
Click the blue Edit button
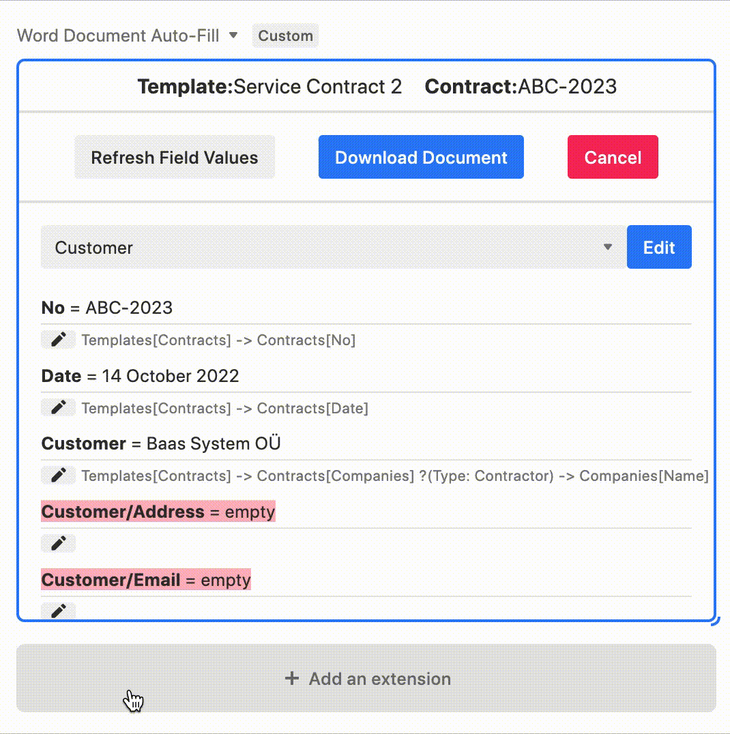pos(659,248)
